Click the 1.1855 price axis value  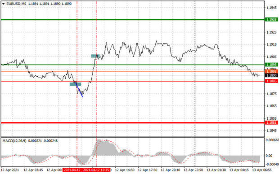click(x=271, y=118)
